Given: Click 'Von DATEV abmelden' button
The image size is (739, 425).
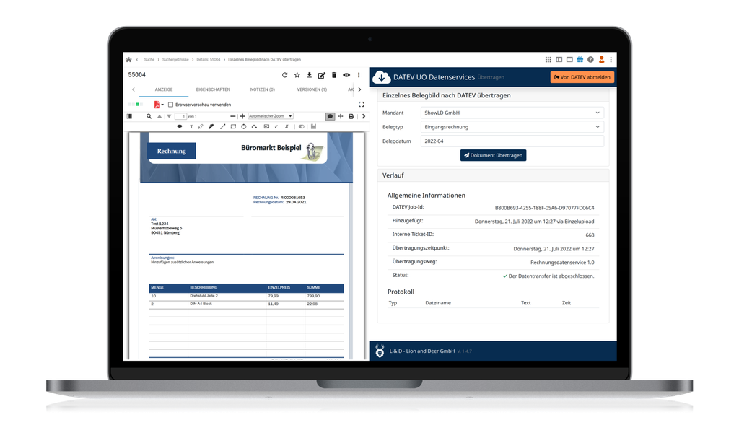Looking at the screenshot, I should (x=582, y=77).
